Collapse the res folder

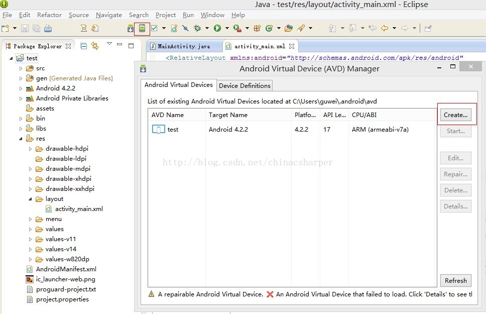(x=21, y=139)
